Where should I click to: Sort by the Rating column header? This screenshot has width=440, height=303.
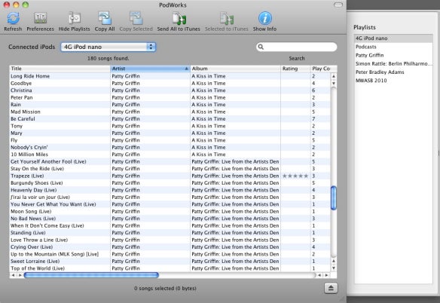pos(296,69)
